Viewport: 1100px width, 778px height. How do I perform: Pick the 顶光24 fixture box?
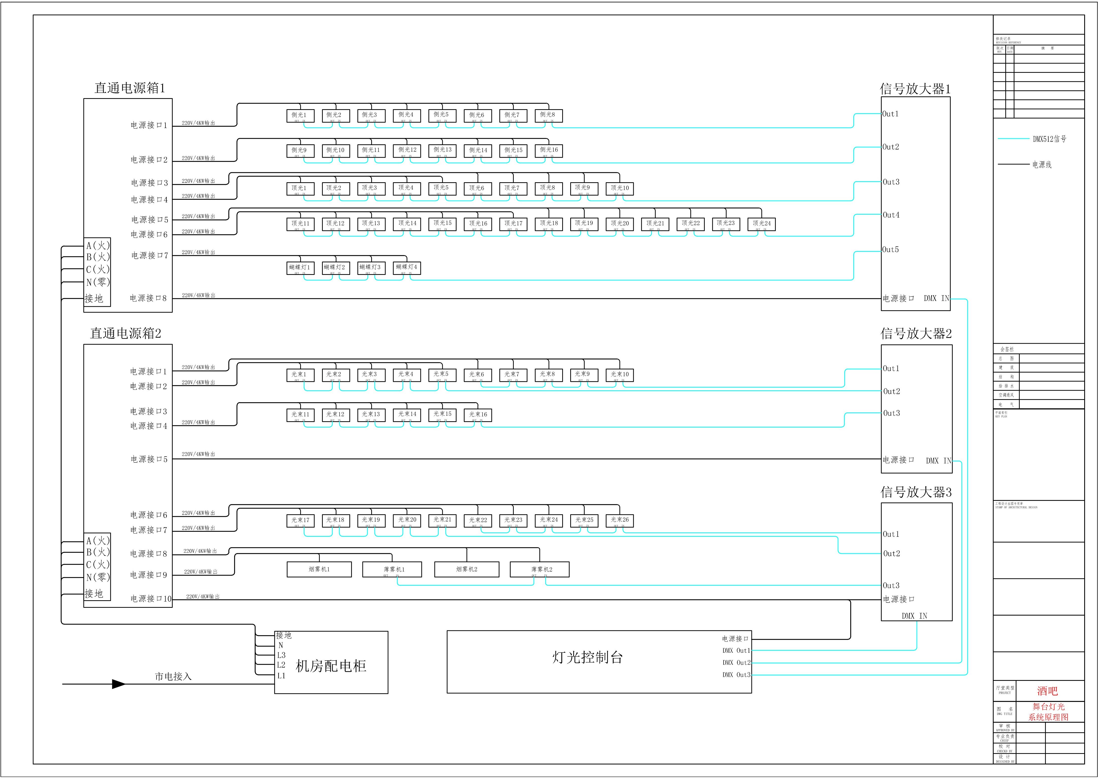[761, 224]
